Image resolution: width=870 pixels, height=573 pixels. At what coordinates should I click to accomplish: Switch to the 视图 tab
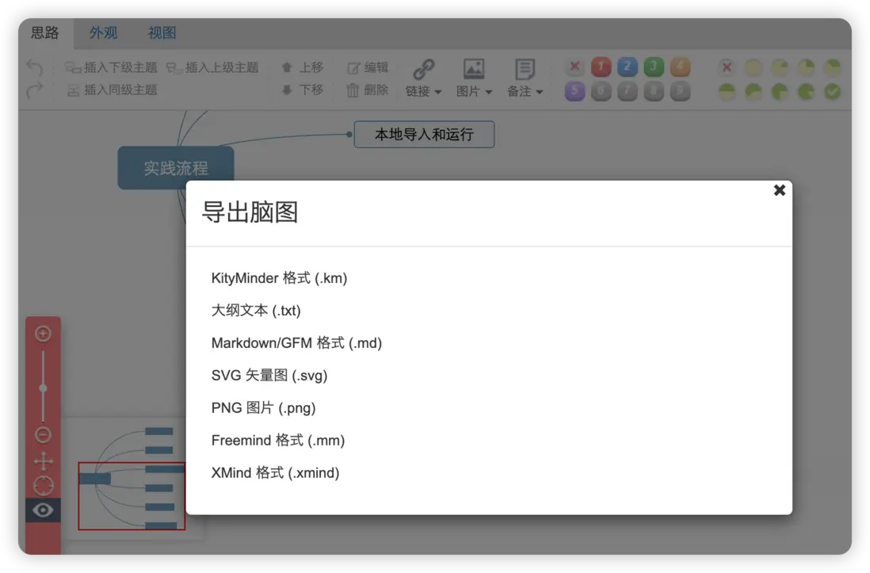tap(162, 33)
